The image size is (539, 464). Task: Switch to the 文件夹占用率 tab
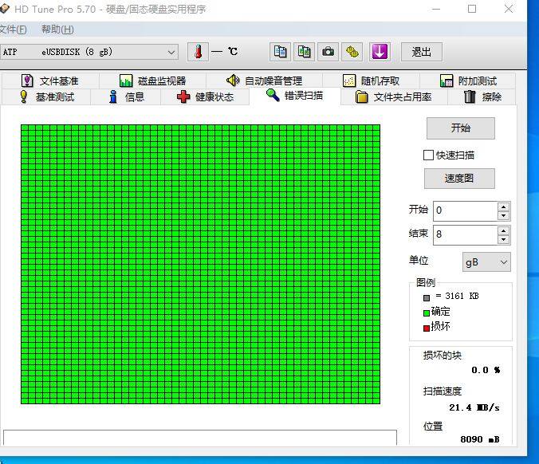pos(394,97)
